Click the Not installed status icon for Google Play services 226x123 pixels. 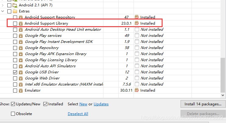point(137,35)
